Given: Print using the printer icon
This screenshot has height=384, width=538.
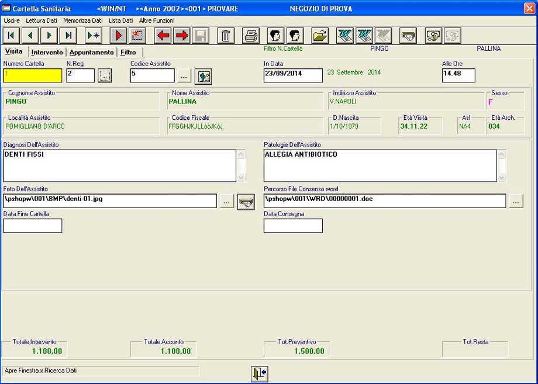Looking at the screenshot, I should [x=251, y=36].
